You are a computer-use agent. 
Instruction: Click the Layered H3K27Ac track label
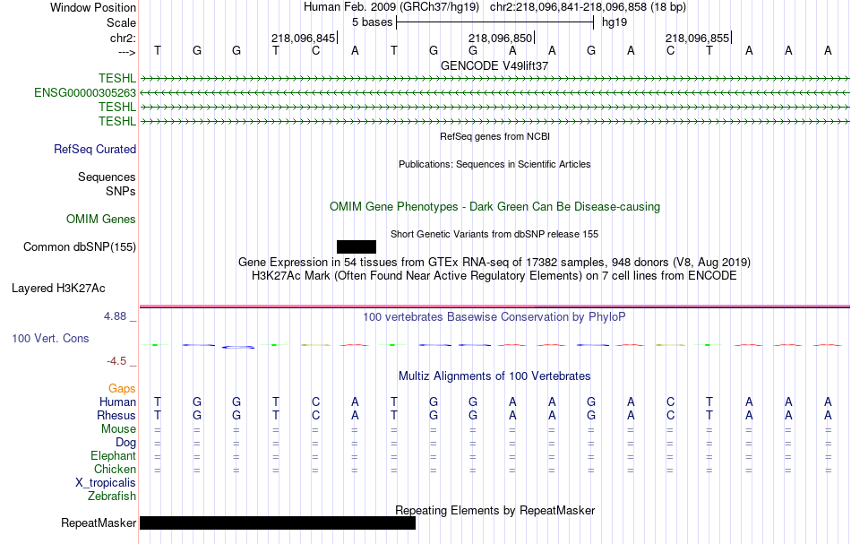click(x=58, y=289)
